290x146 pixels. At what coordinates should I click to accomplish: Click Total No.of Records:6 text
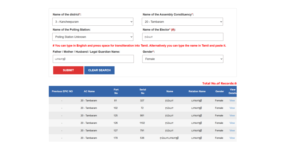pos(219,83)
